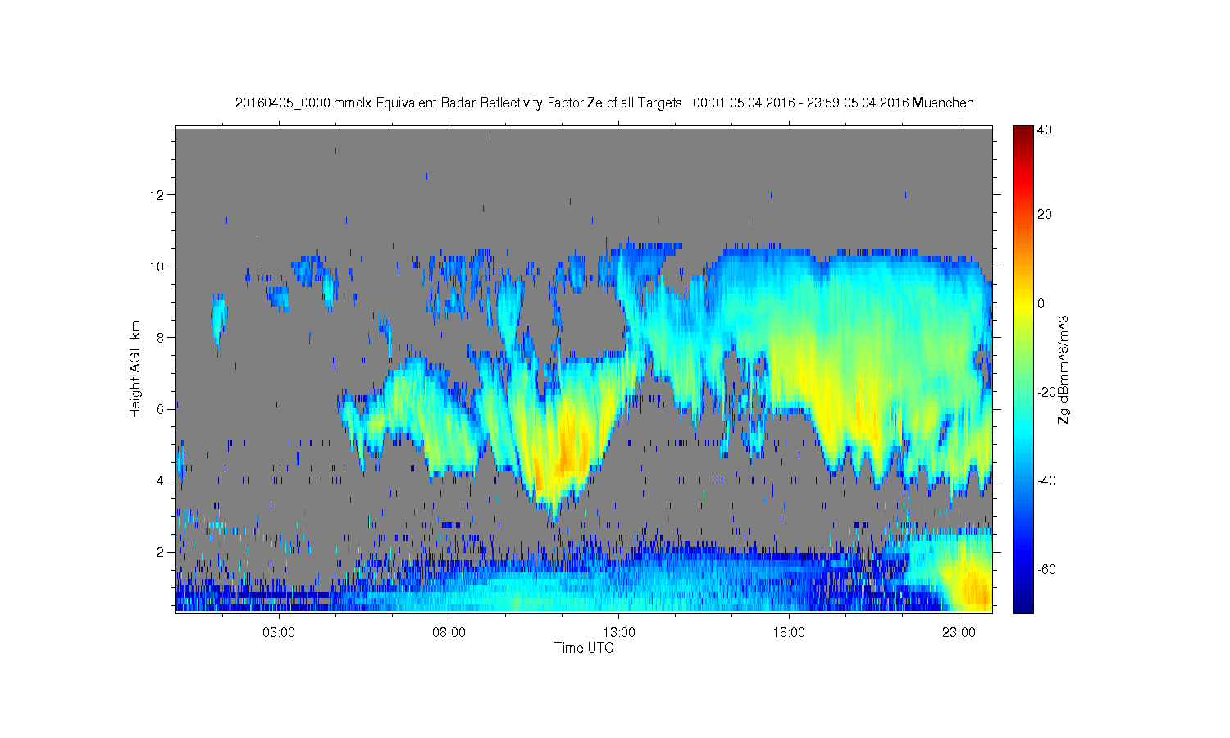Click the 12 km height tick label

pos(158,195)
